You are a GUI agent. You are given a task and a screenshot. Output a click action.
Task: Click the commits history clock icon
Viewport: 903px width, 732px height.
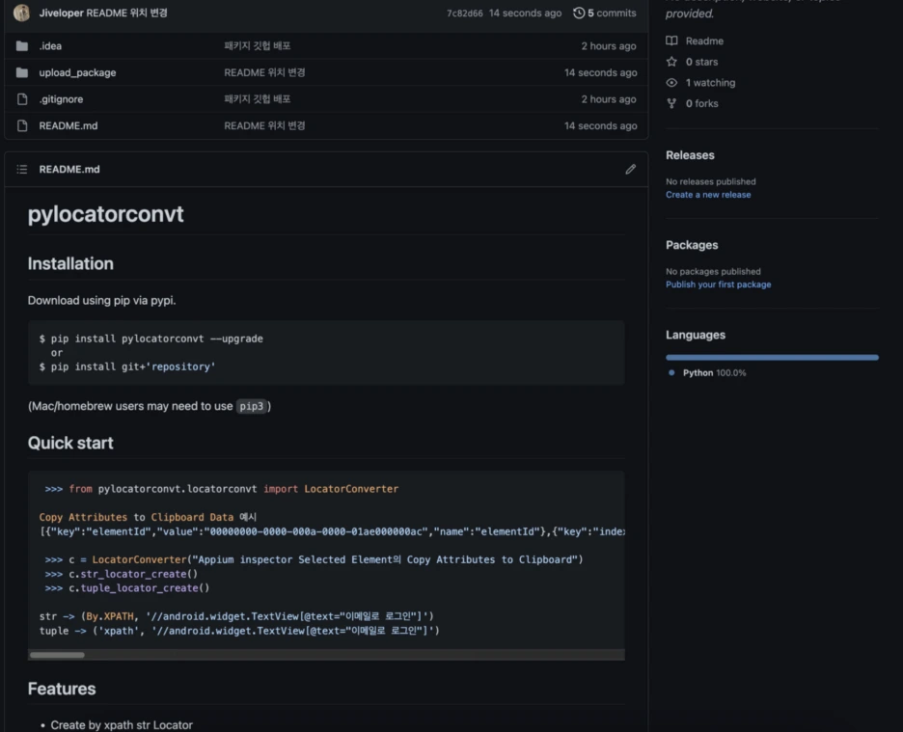point(579,14)
